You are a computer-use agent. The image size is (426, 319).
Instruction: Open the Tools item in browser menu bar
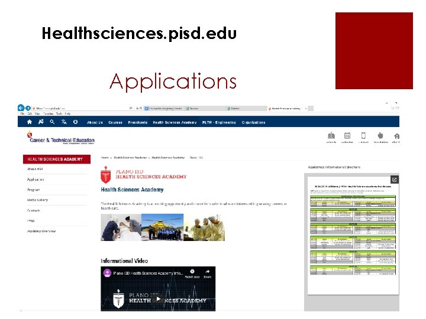click(59, 113)
